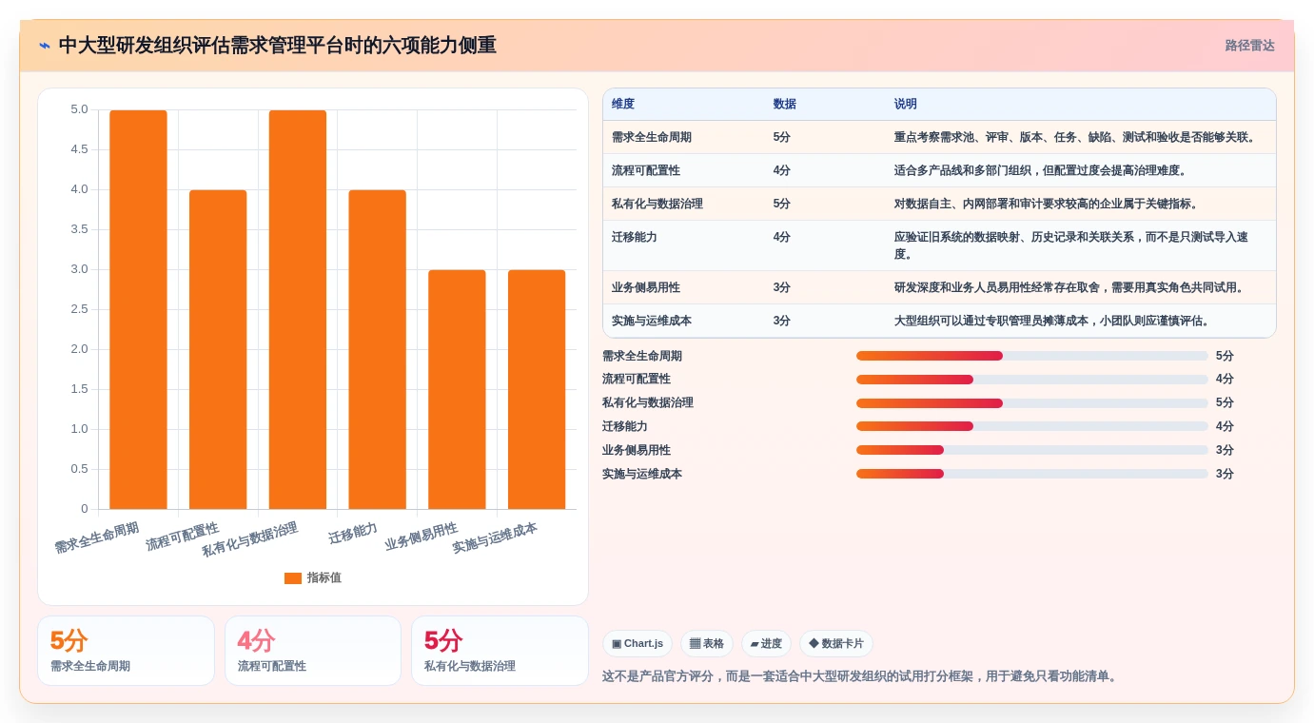Click description starting 重点考察需求池
This screenshot has width=1314, height=723.
click(x=1075, y=137)
